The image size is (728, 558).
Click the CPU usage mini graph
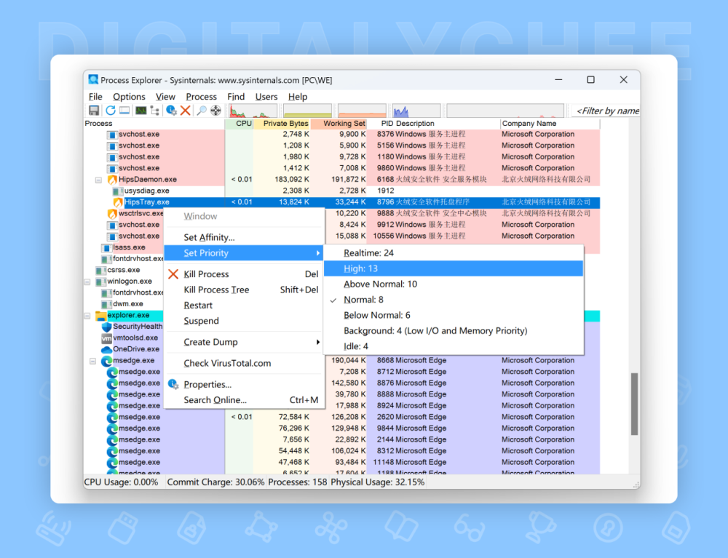click(253, 111)
